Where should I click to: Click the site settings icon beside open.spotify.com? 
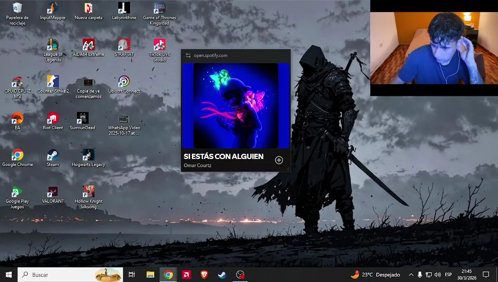coord(188,55)
